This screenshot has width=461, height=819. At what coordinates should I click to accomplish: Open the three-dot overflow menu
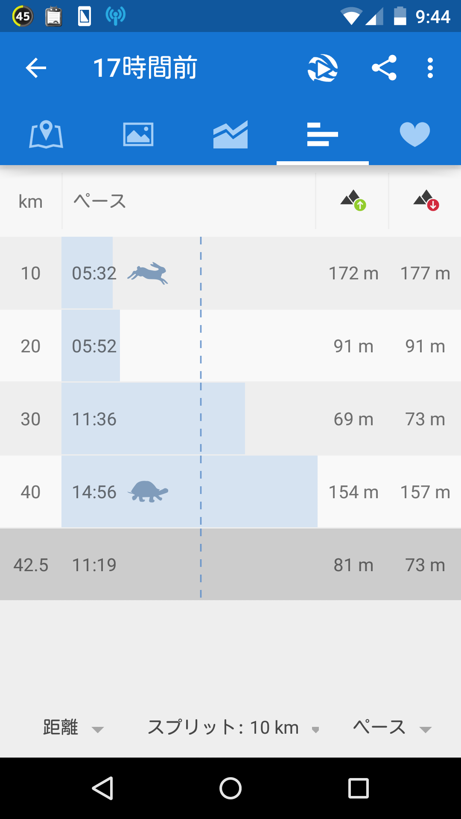[x=430, y=68]
